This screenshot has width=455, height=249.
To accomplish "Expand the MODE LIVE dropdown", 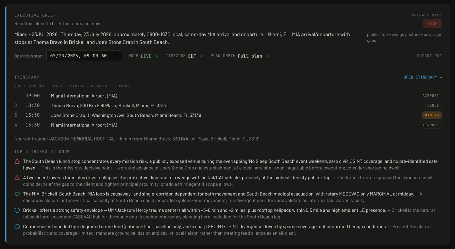I will (143, 56).
